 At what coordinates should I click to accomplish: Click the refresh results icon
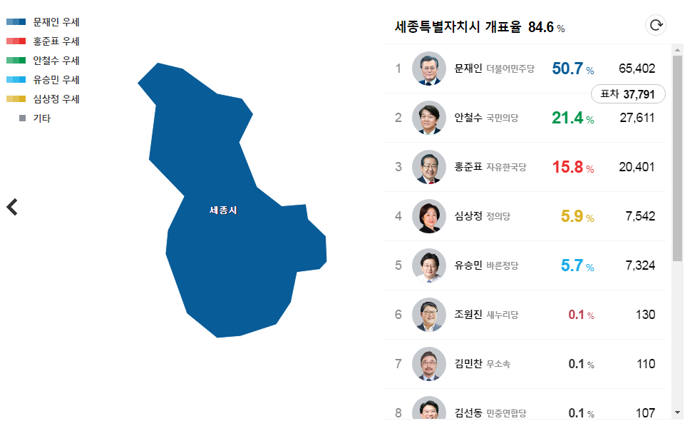(655, 24)
